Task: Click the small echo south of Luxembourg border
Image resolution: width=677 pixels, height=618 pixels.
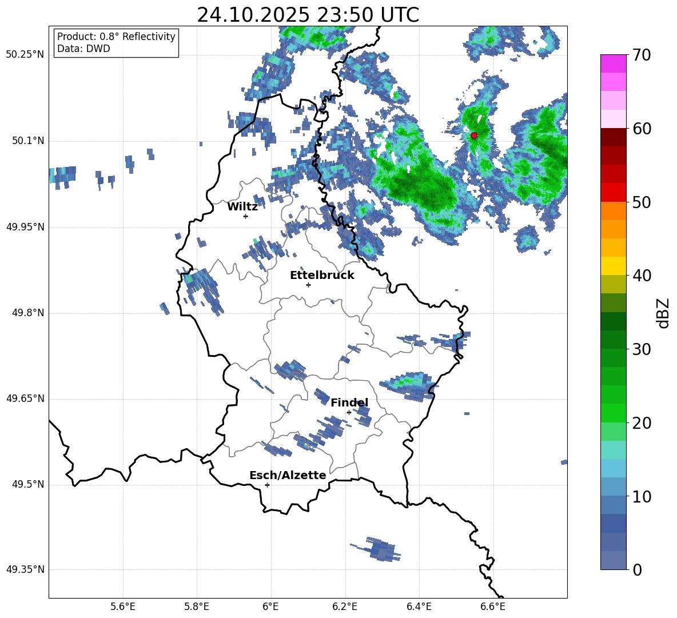Action: (x=377, y=549)
